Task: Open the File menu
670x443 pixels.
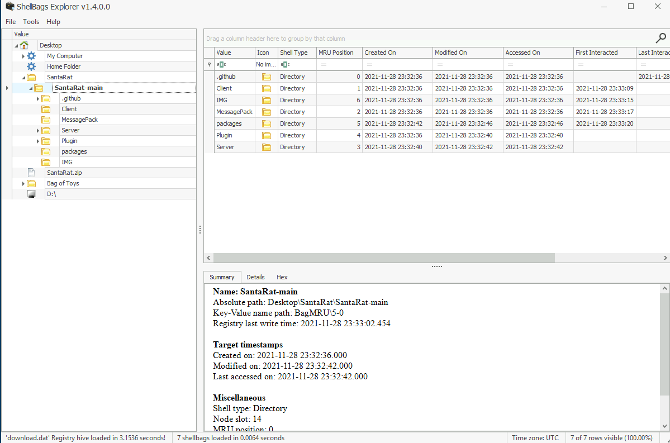Action: point(11,22)
